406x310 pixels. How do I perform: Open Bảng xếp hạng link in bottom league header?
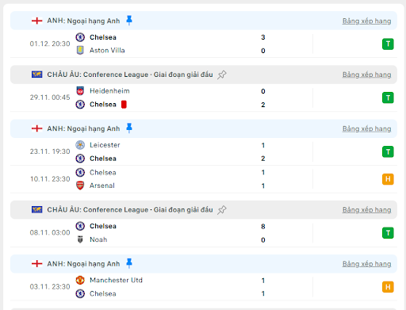(366, 264)
